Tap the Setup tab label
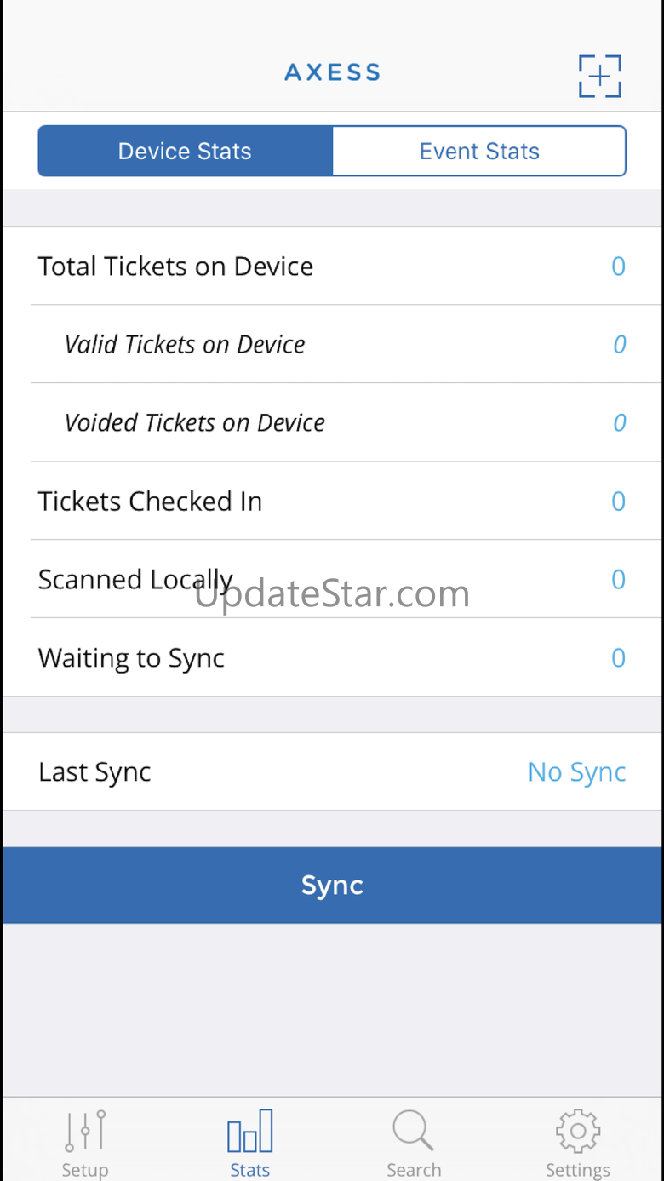The image size is (664, 1181). click(85, 1170)
